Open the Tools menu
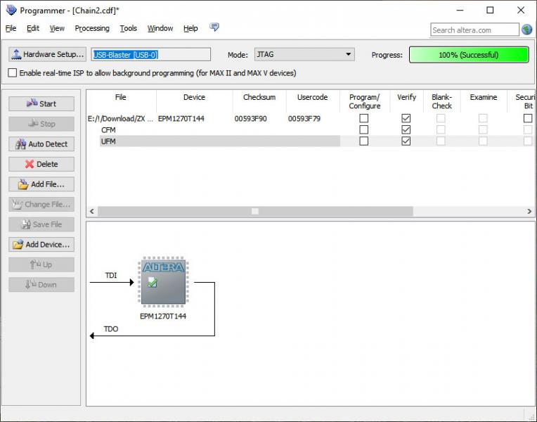Viewport: 537px width, 422px height. click(x=129, y=28)
